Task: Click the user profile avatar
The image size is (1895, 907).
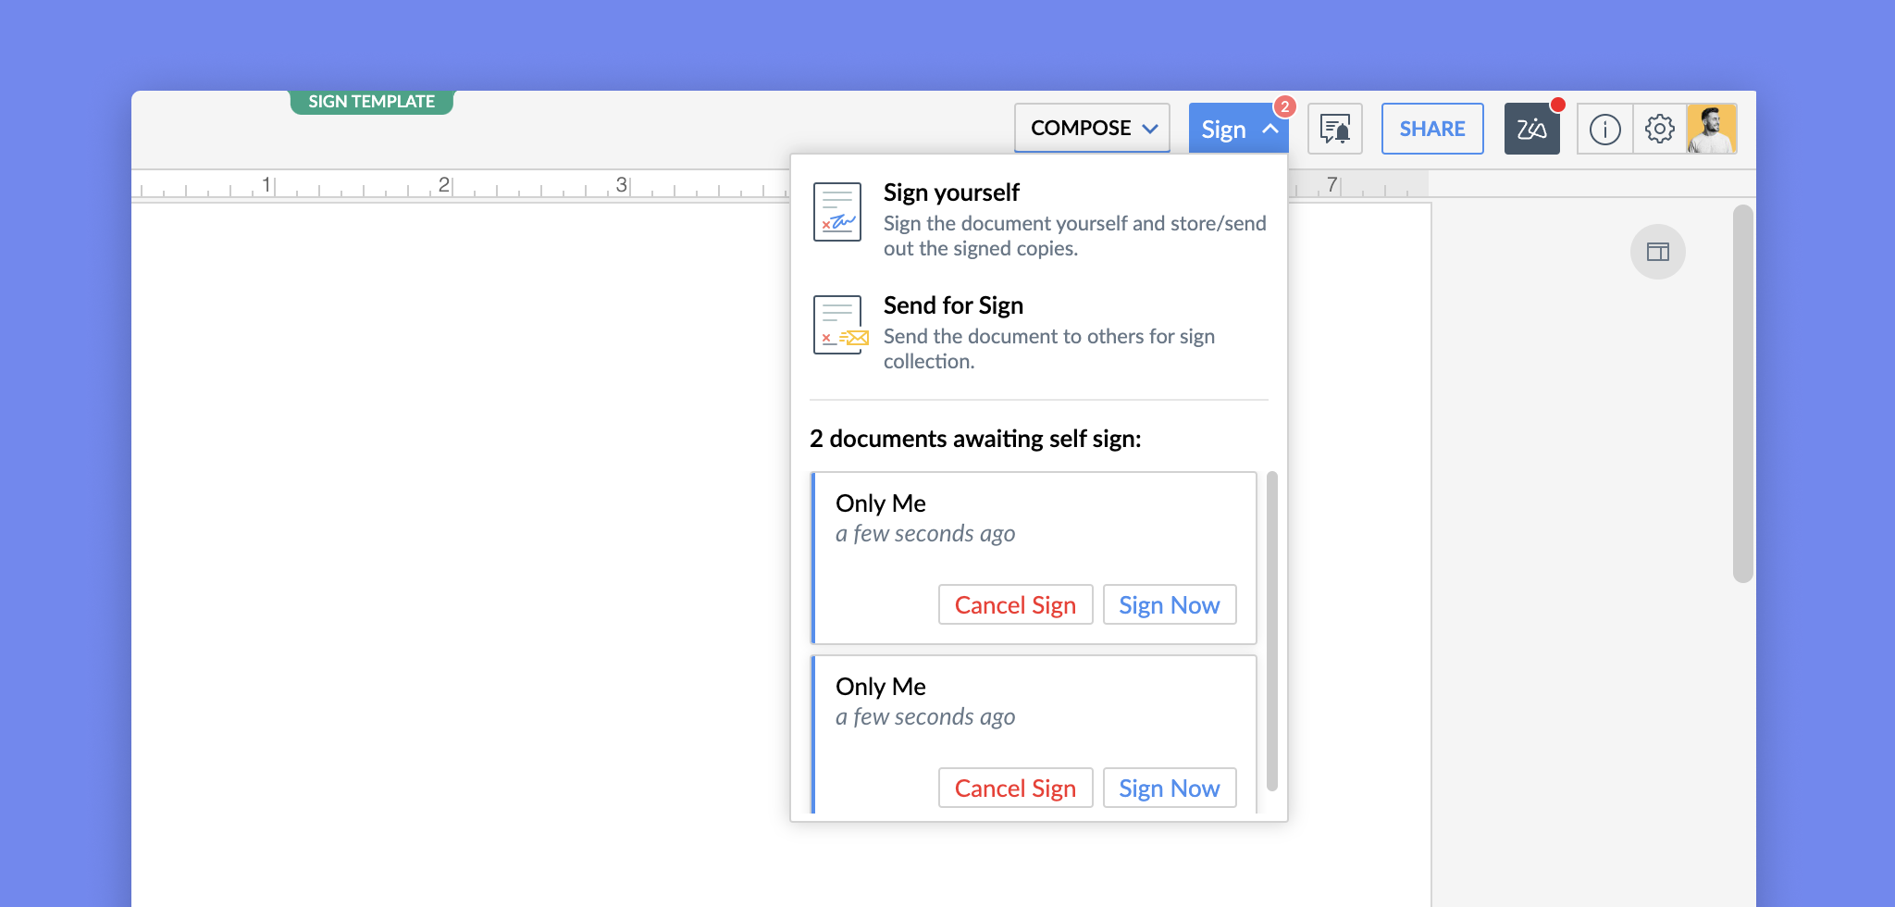Action: pyautogui.click(x=1711, y=129)
